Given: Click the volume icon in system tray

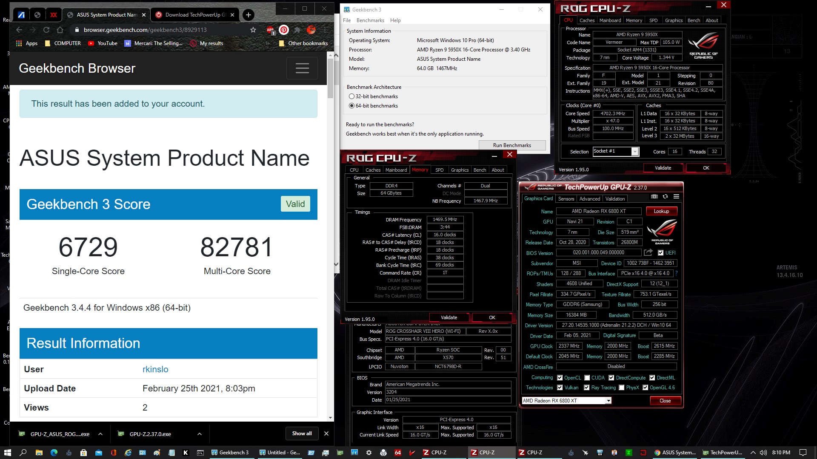Looking at the screenshot, I should (x=763, y=453).
